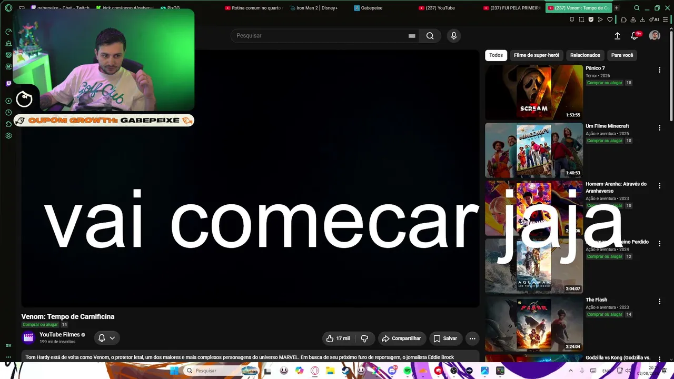Image resolution: width=674 pixels, height=379 pixels.
Task: Select the Para você filter chip
Action: (x=622, y=55)
